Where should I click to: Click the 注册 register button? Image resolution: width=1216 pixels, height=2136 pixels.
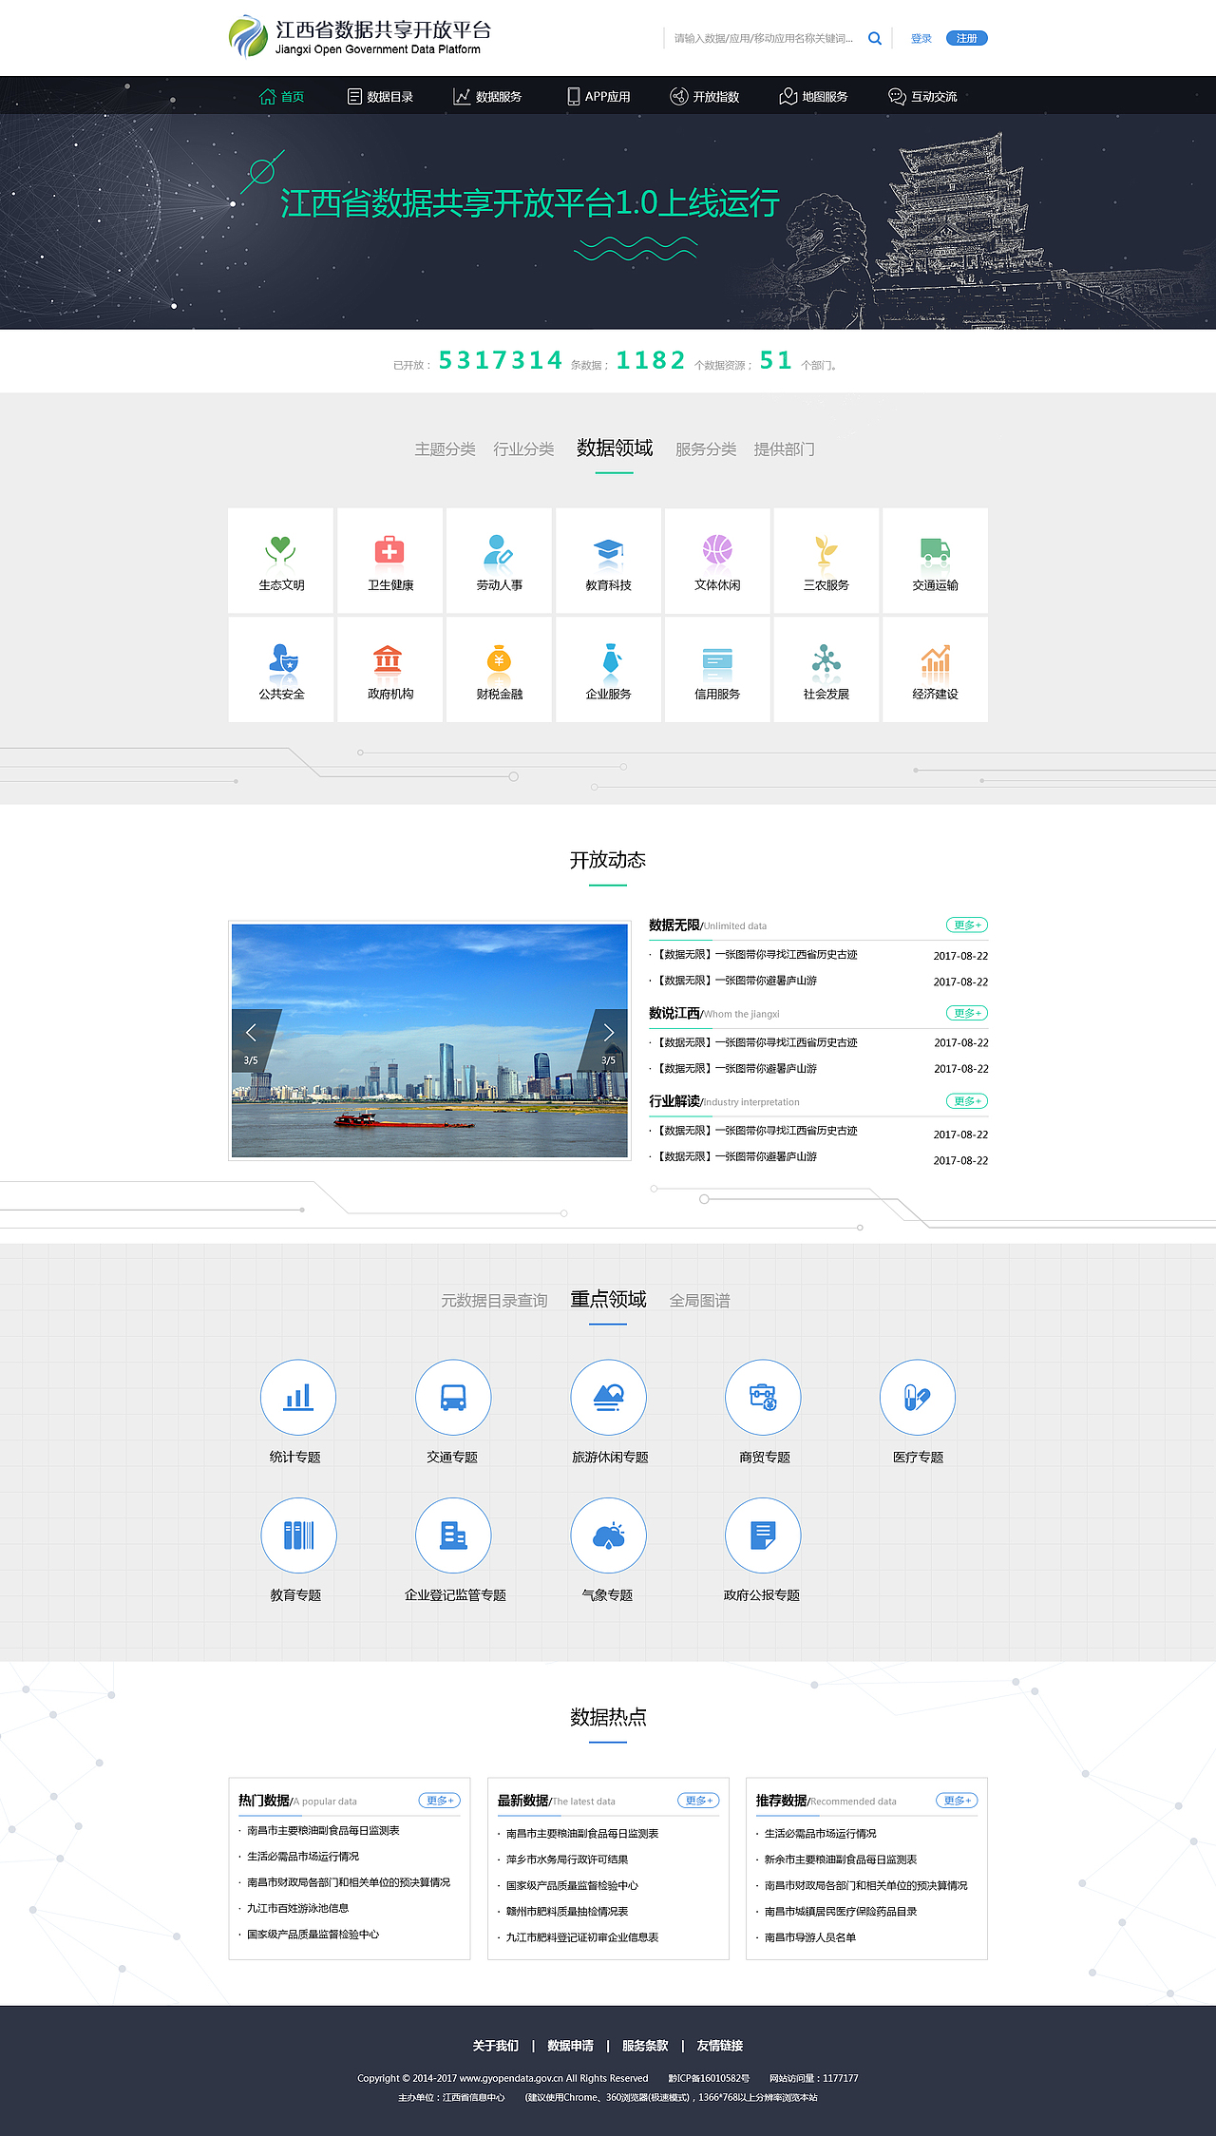967,38
